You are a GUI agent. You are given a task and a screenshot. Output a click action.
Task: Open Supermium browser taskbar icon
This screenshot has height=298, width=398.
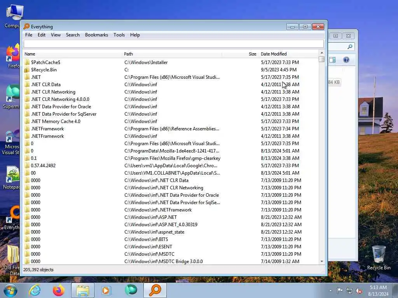(131, 290)
